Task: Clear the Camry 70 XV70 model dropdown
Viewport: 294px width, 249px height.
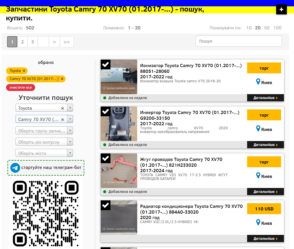Action: 63,119
